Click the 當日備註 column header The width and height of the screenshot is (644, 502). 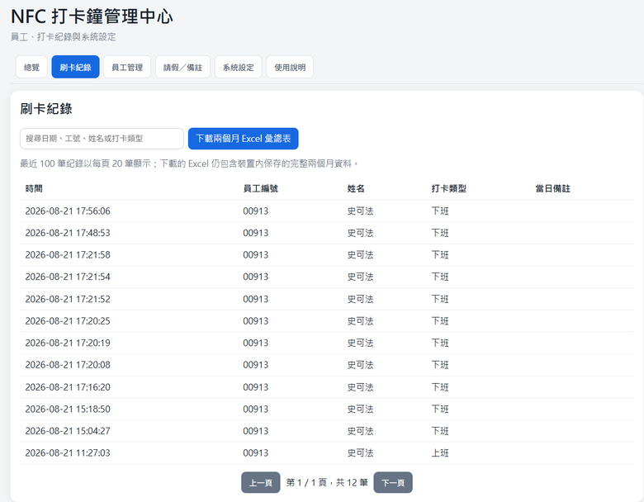click(x=553, y=188)
